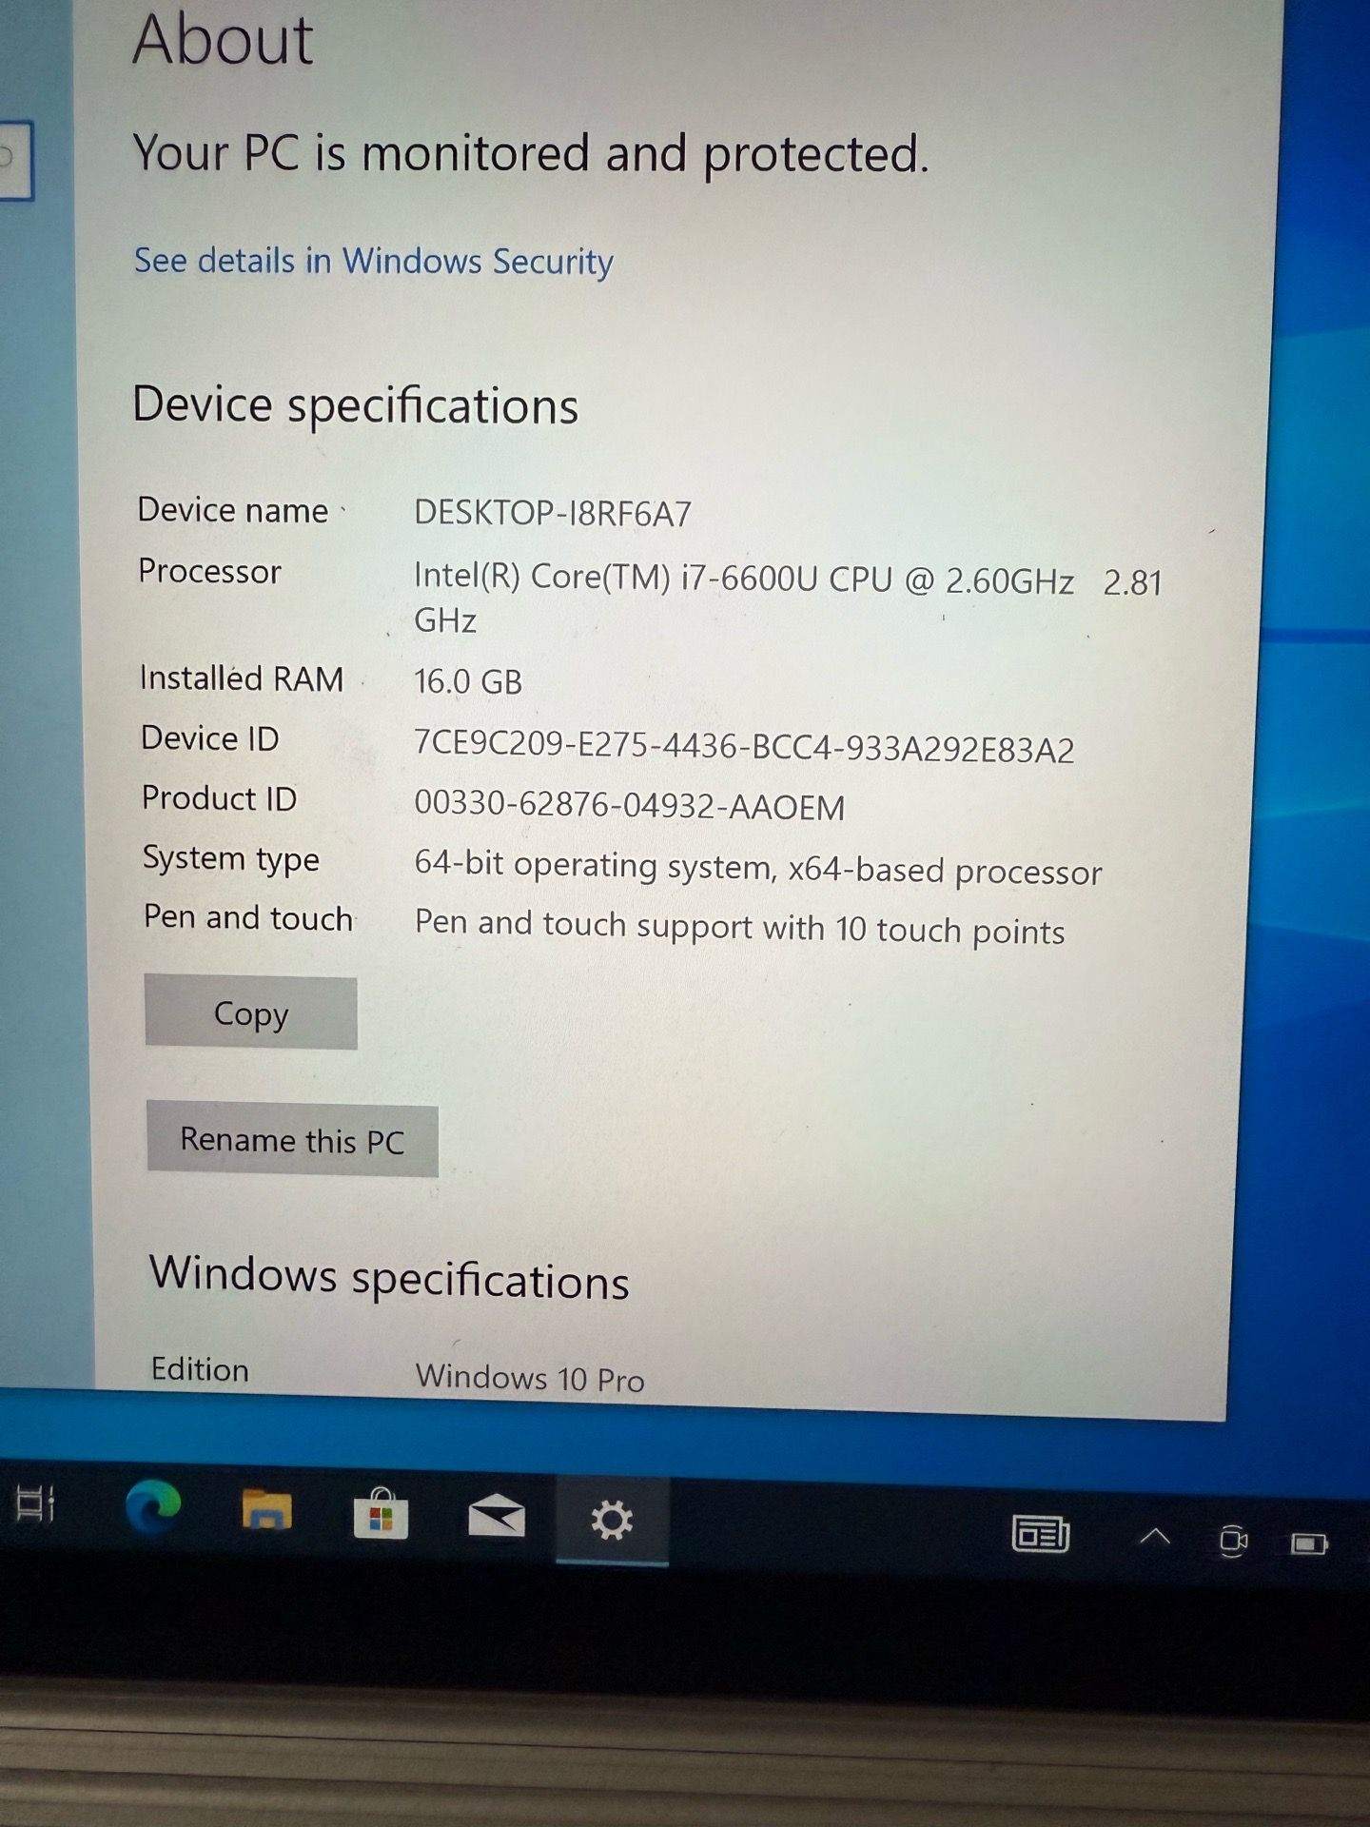Launch Microsoft Store from the taskbar
The height and width of the screenshot is (1827, 1370).
tap(381, 1514)
